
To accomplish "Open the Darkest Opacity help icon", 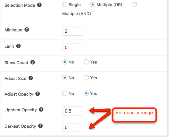I will pyautogui.click(x=40, y=126).
